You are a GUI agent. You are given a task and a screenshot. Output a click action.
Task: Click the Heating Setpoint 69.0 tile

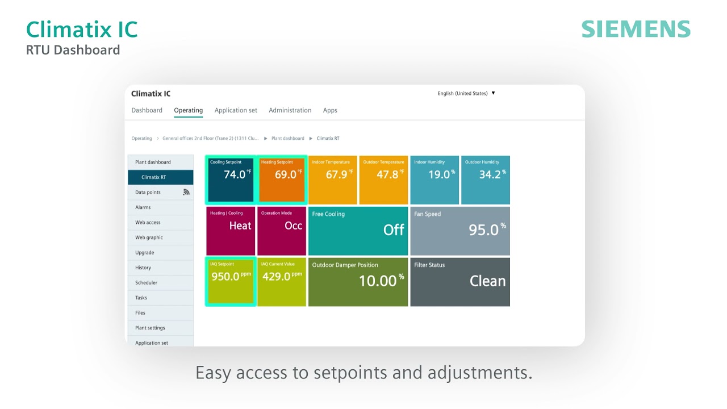(282, 180)
